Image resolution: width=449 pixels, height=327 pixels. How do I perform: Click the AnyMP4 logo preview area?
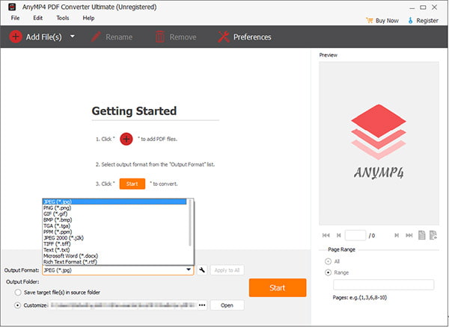[379, 143]
